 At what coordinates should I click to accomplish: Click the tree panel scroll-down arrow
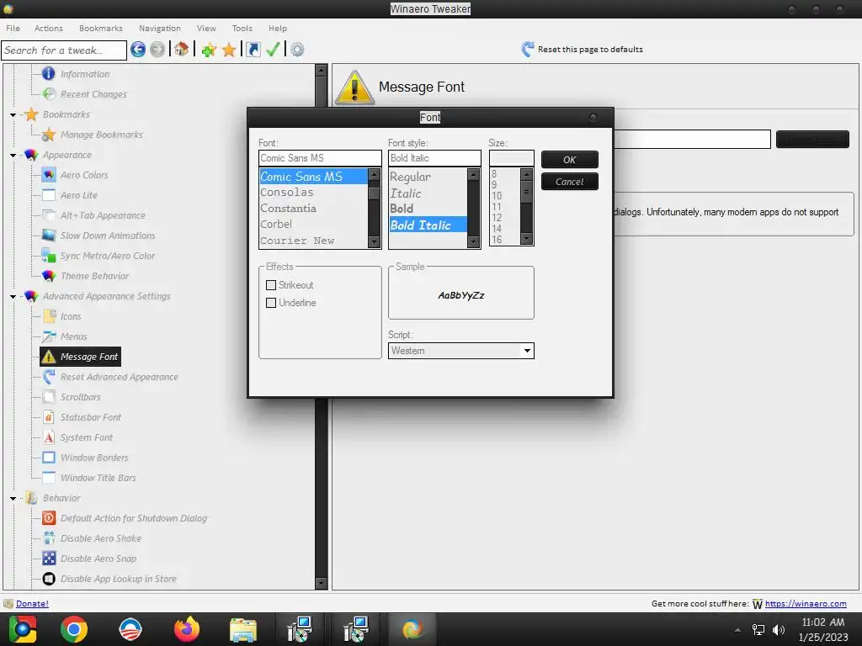[x=321, y=584]
